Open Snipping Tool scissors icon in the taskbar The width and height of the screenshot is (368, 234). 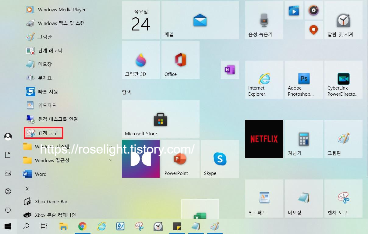139,226
